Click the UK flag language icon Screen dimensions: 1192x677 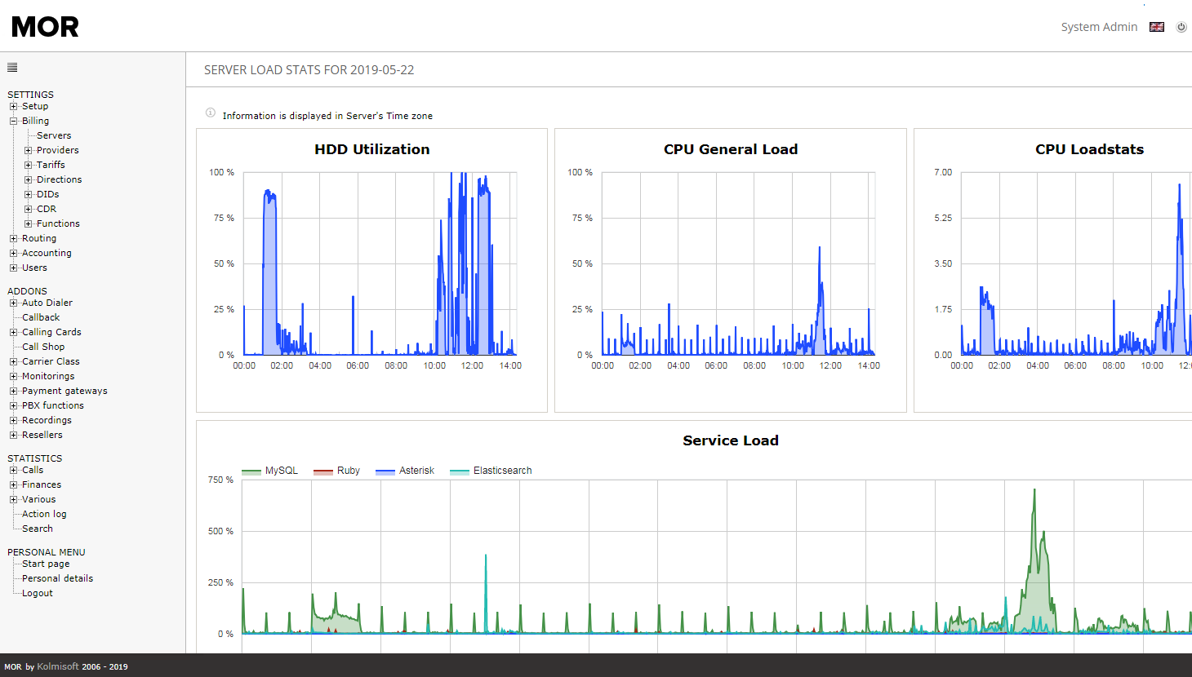point(1156,27)
